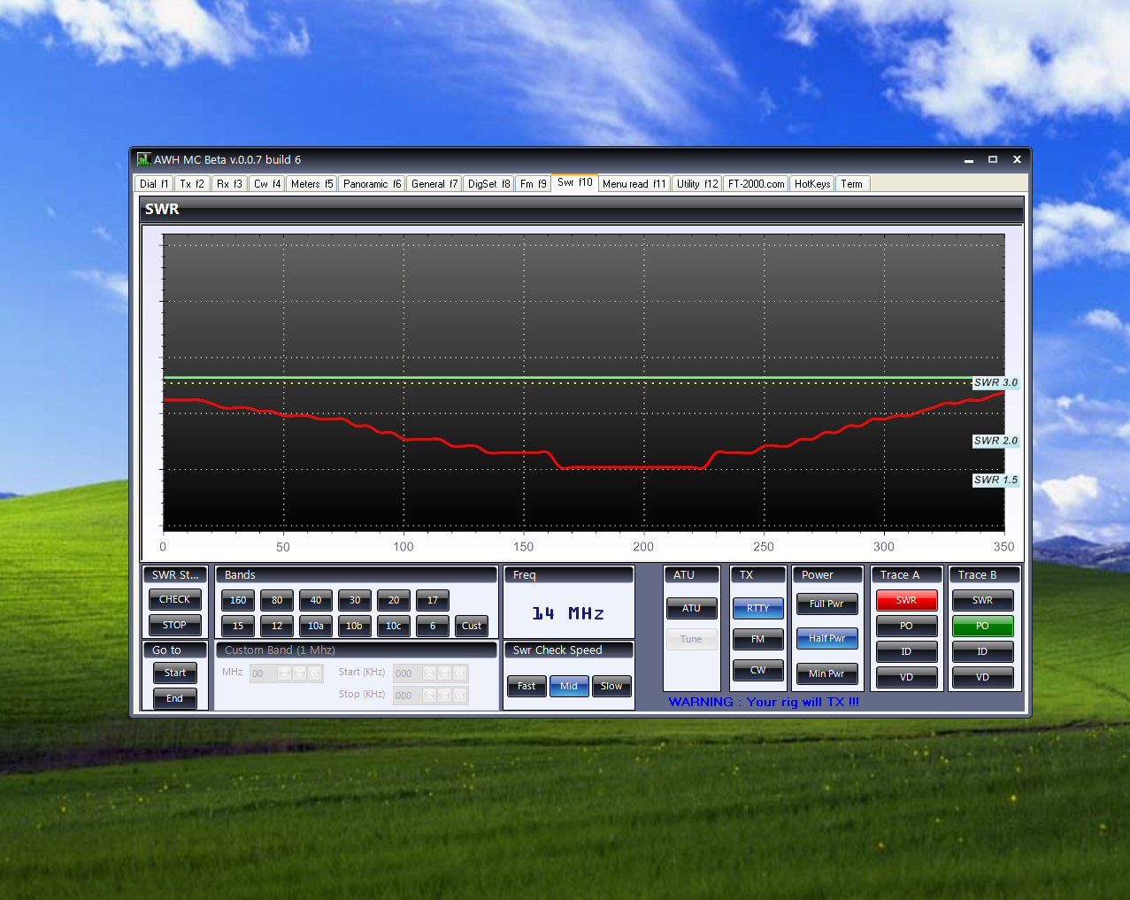The width and height of the screenshot is (1130, 900).
Task: Choose Full Pwr power level
Action: (x=827, y=604)
